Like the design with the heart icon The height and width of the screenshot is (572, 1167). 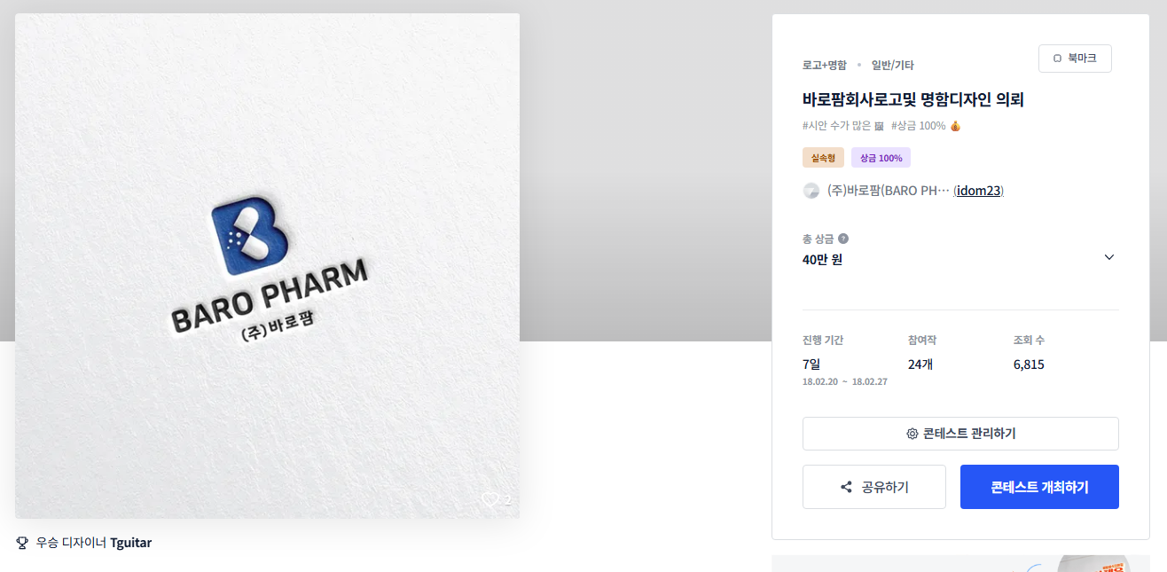490,500
